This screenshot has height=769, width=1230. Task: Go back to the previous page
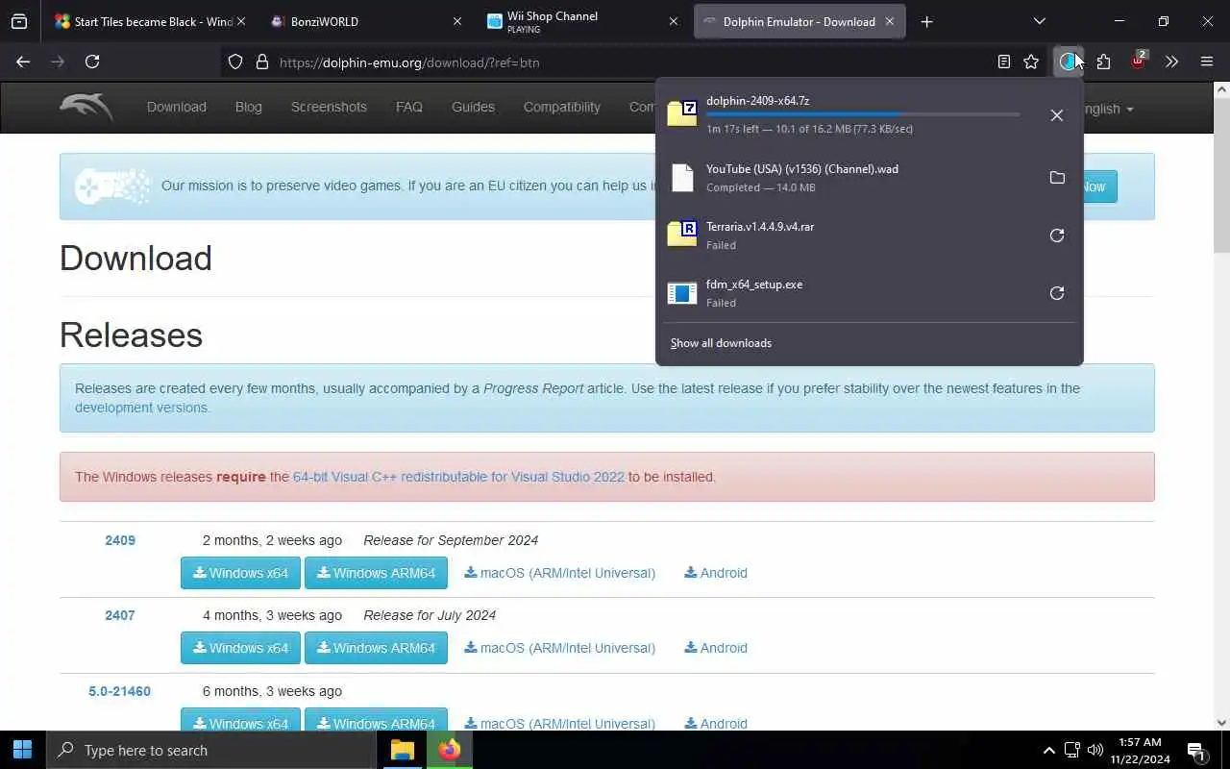(23, 62)
